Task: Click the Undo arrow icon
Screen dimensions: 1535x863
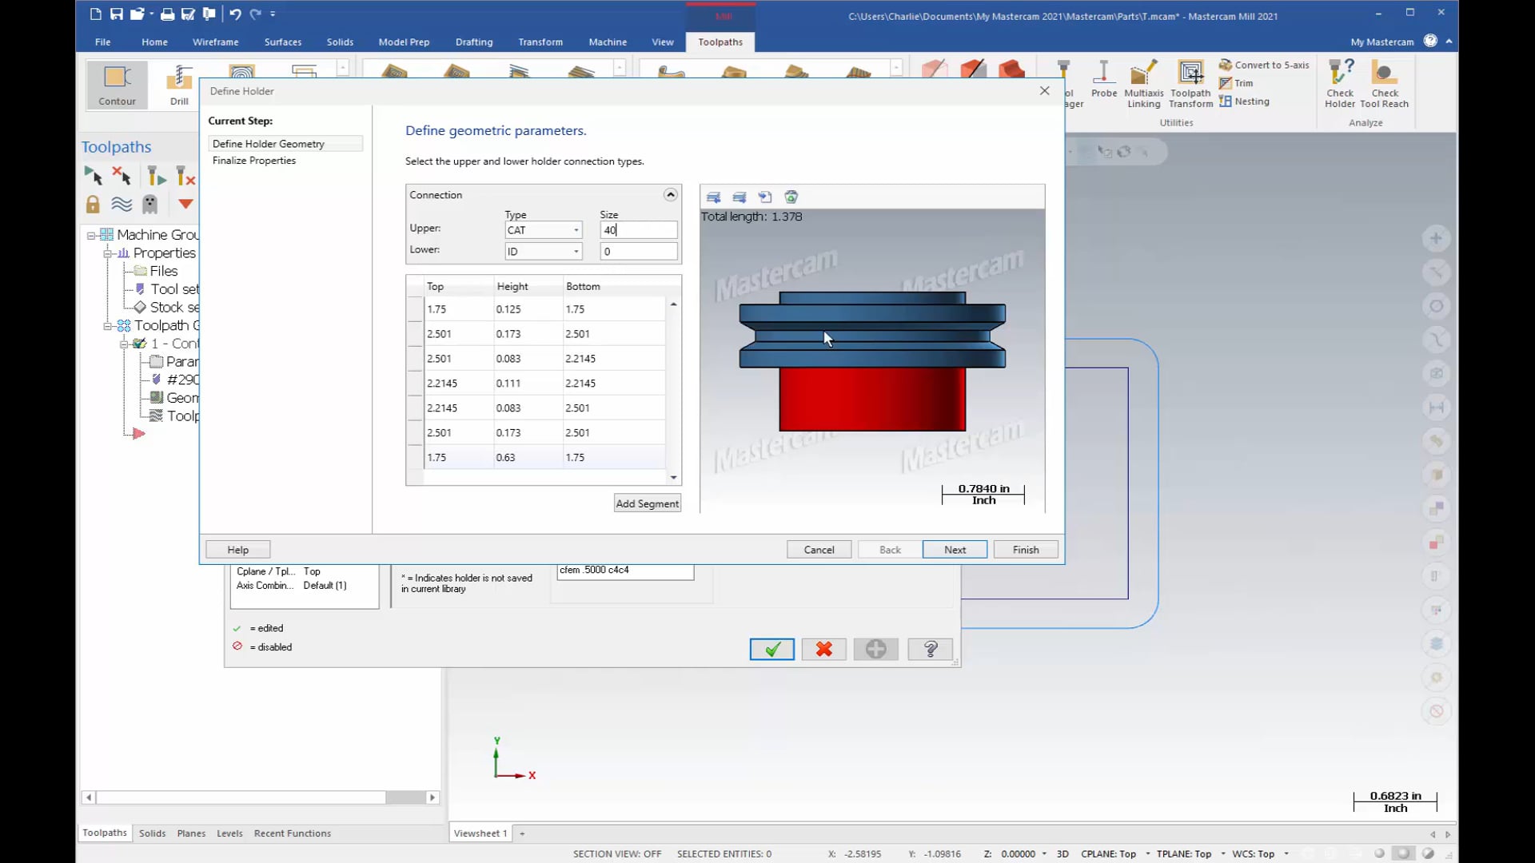Action: [235, 14]
